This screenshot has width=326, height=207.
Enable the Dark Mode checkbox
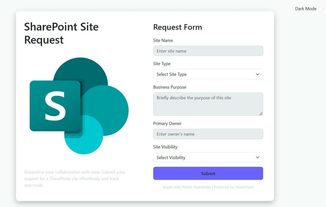(x=320, y=9)
